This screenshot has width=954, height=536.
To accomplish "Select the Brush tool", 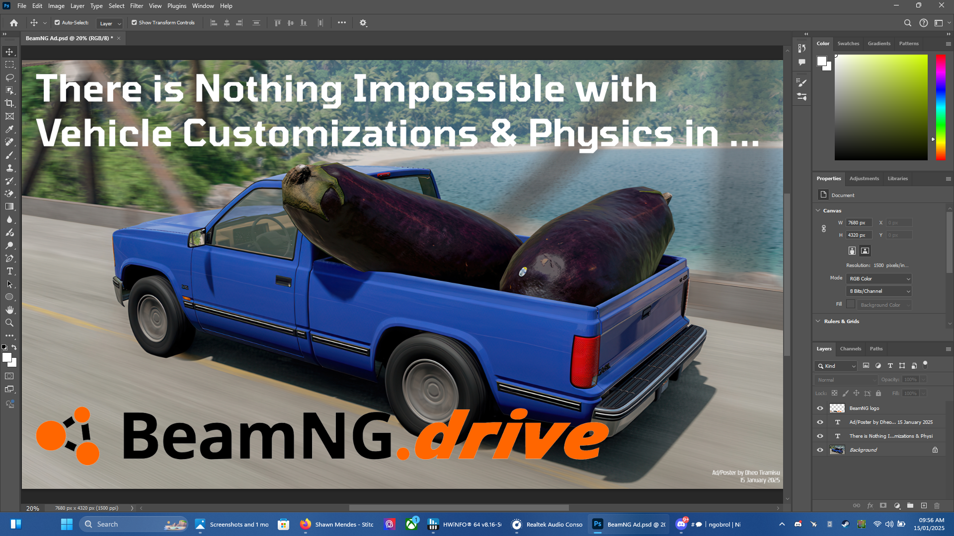I will tap(9, 155).
